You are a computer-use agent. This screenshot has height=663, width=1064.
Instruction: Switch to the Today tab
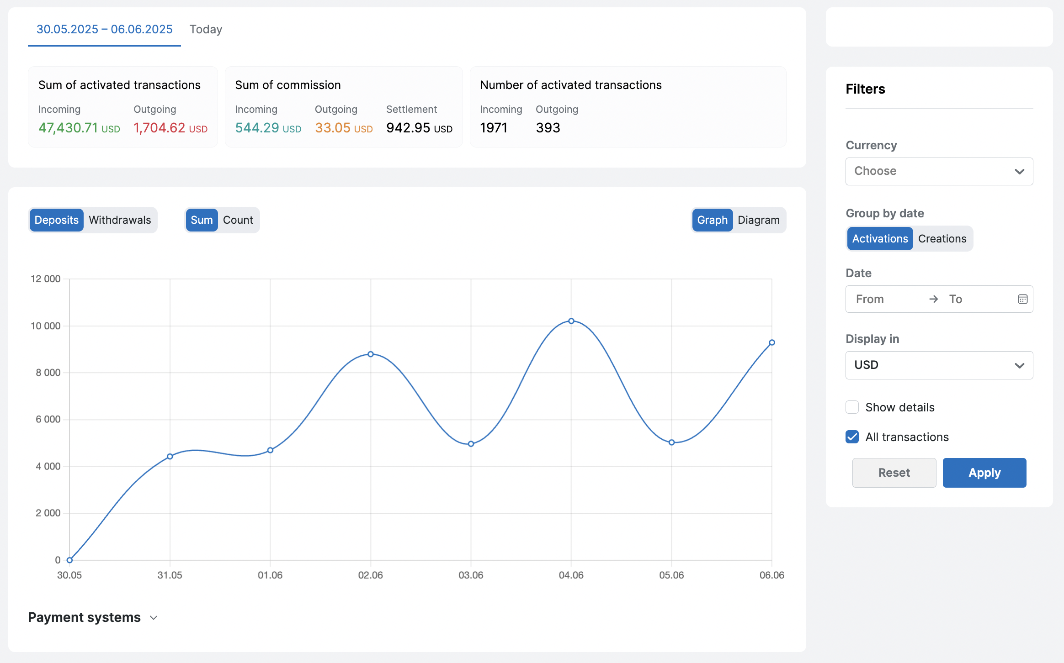pos(206,29)
